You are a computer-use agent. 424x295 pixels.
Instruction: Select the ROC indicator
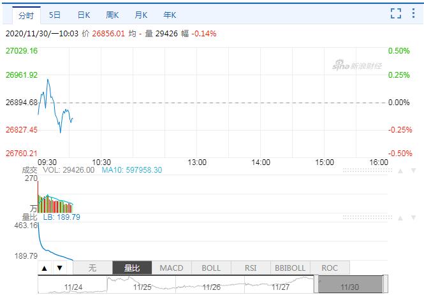(330, 268)
